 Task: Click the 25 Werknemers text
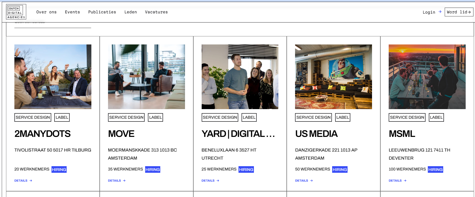click(219, 169)
